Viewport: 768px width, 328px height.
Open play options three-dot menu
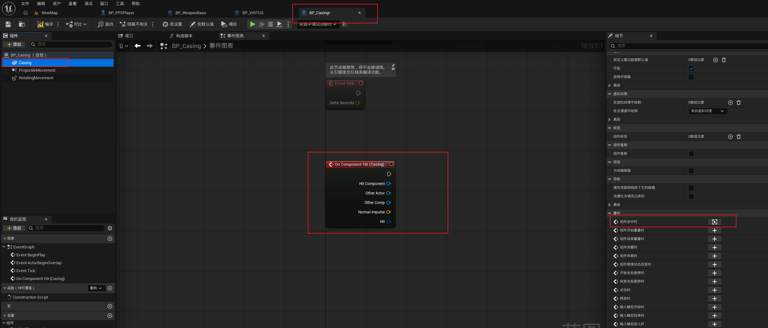[x=288, y=24]
